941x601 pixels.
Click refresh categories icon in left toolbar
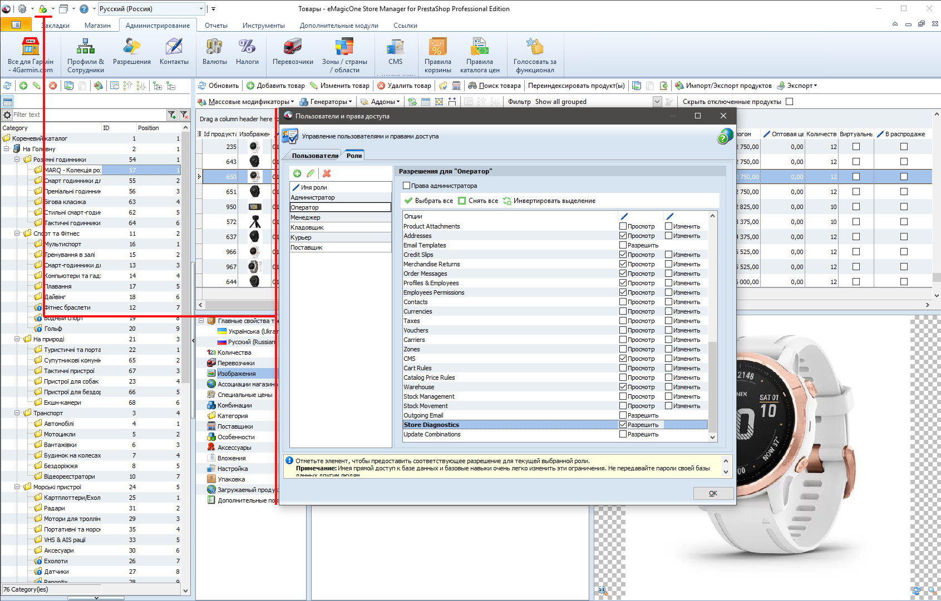pyautogui.click(x=7, y=86)
